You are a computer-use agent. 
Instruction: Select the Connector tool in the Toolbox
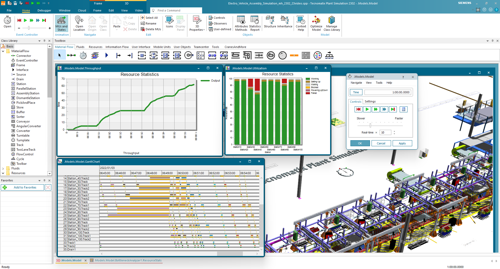click(71, 55)
